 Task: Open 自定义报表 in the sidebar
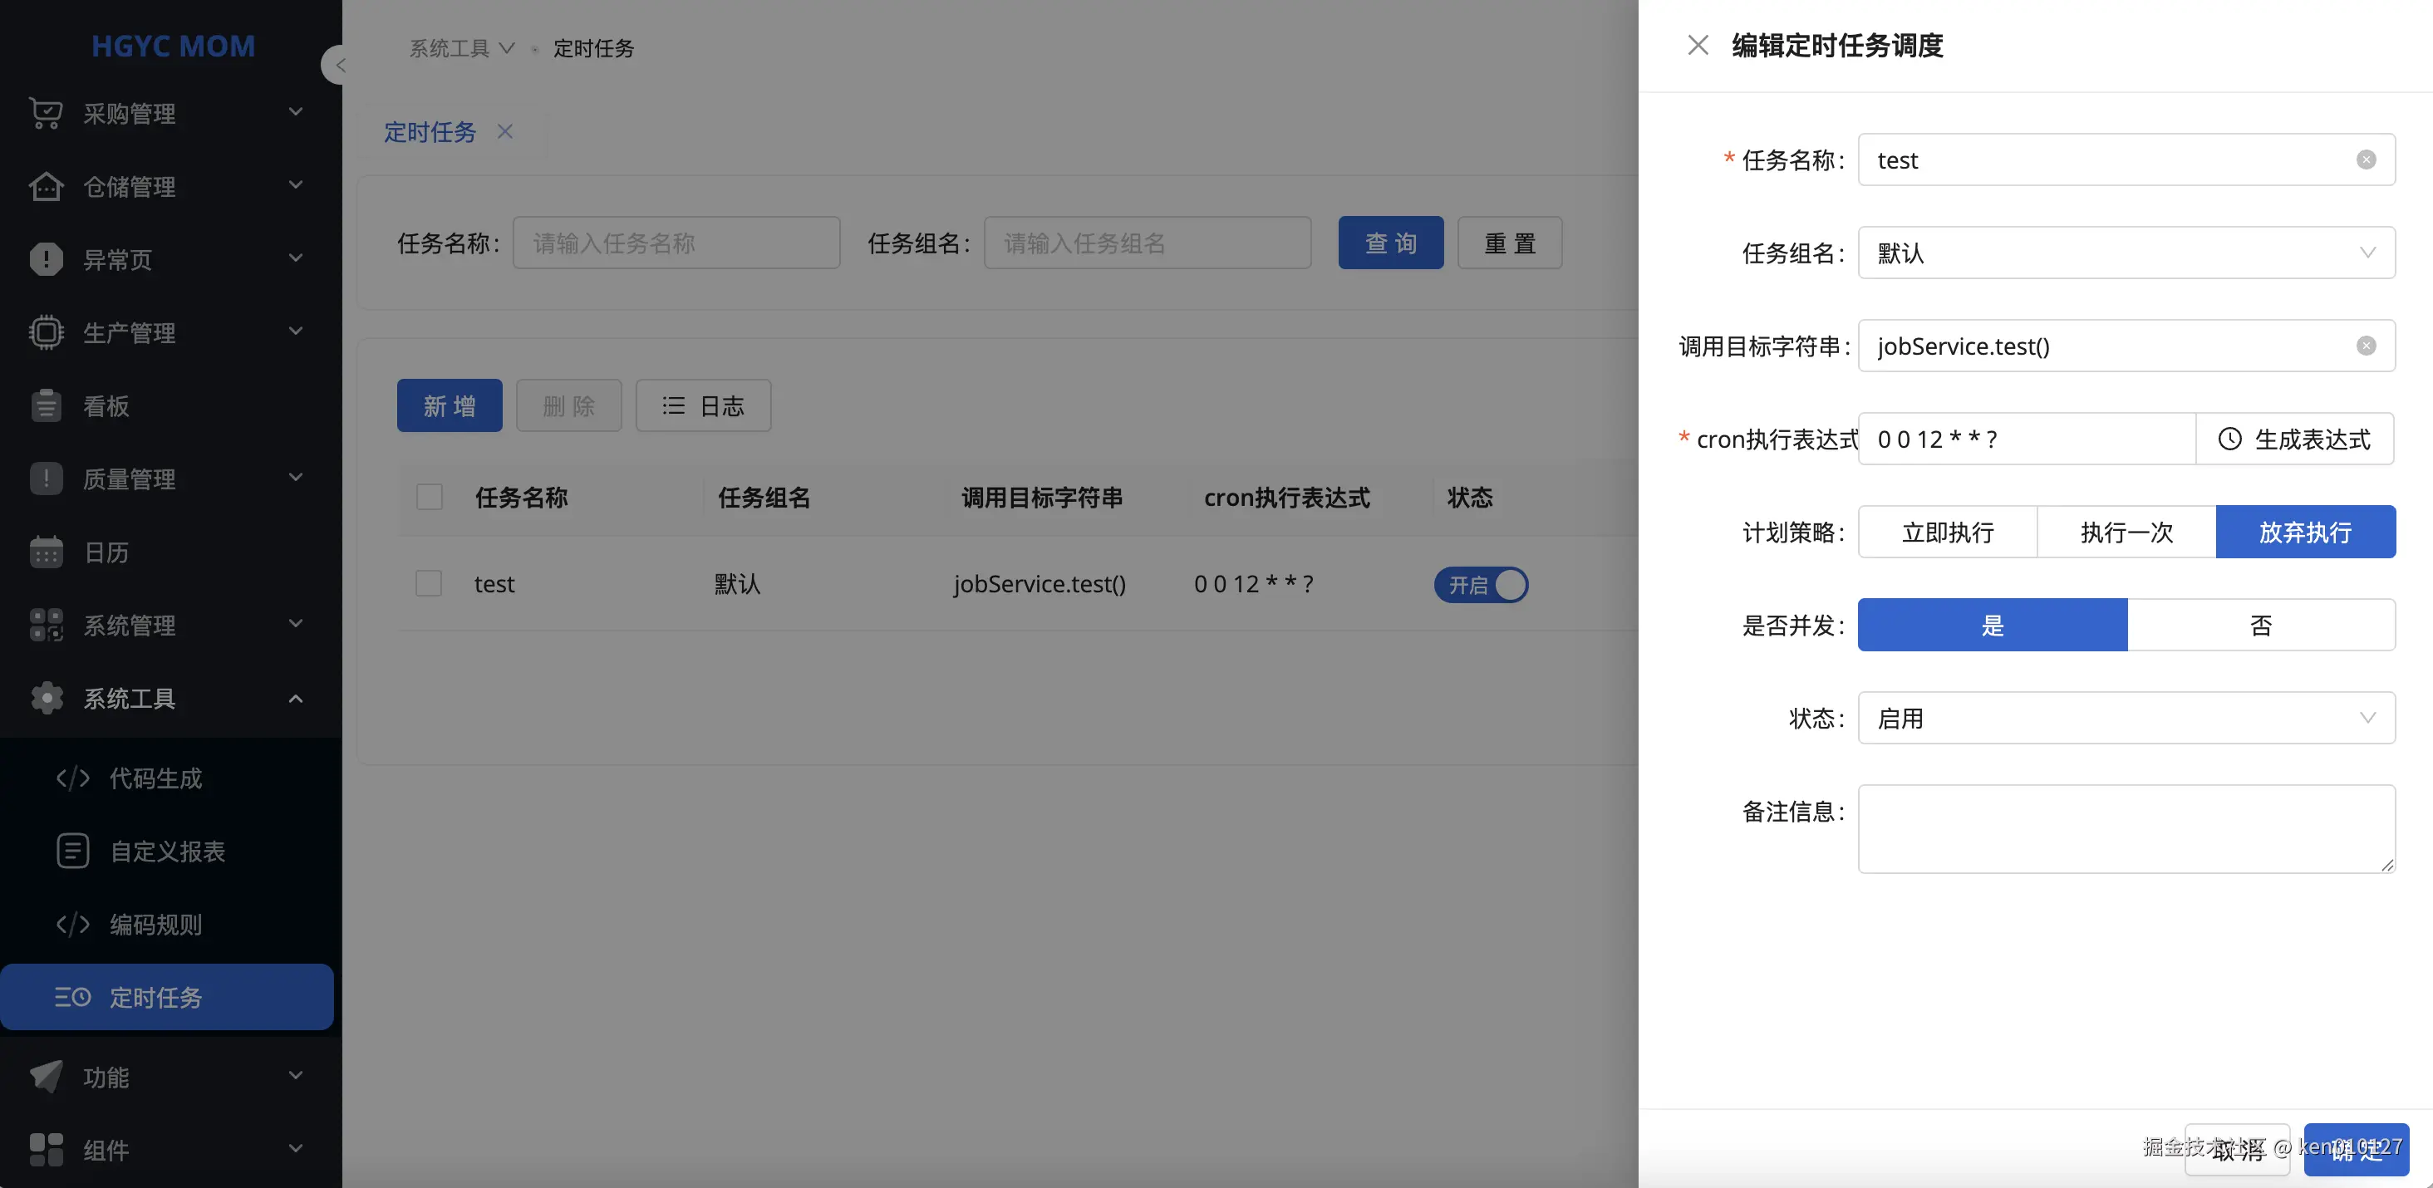[167, 852]
